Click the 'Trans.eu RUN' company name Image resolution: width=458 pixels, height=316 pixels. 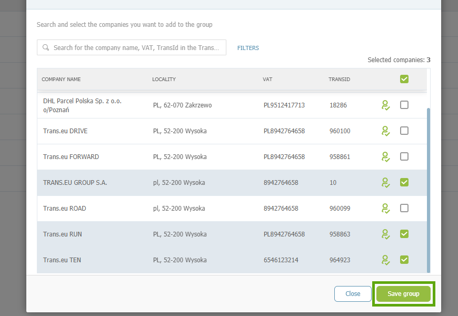[63, 234]
